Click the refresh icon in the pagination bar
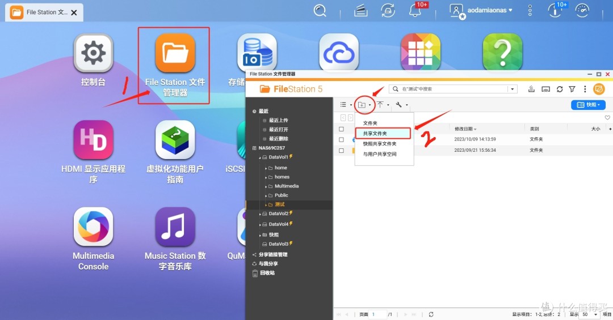This screenshot has height=320, width=613. point(431,314)
